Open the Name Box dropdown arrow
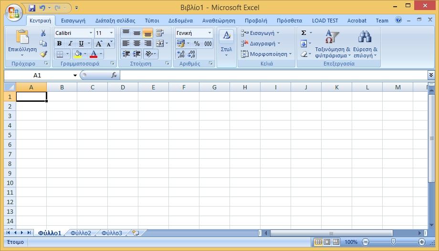 pos(75,75)
